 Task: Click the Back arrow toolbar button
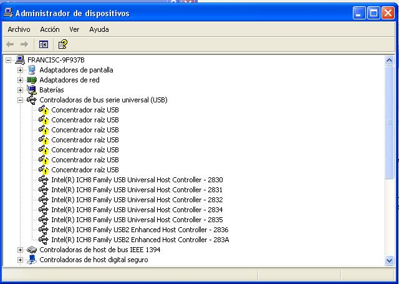(10, 44)
